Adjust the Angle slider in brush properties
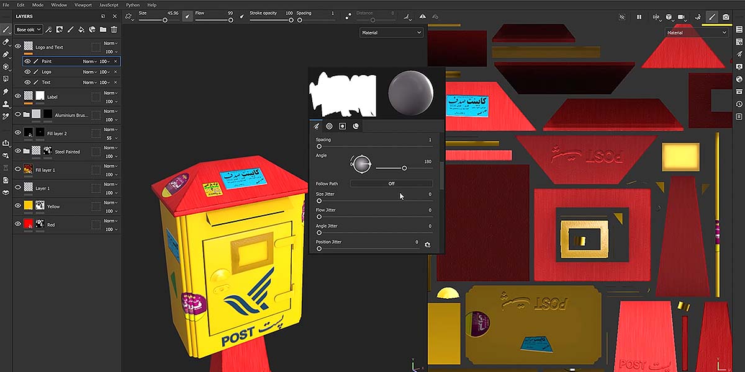Viewport: 745px width, 372px height. (404, 168)
